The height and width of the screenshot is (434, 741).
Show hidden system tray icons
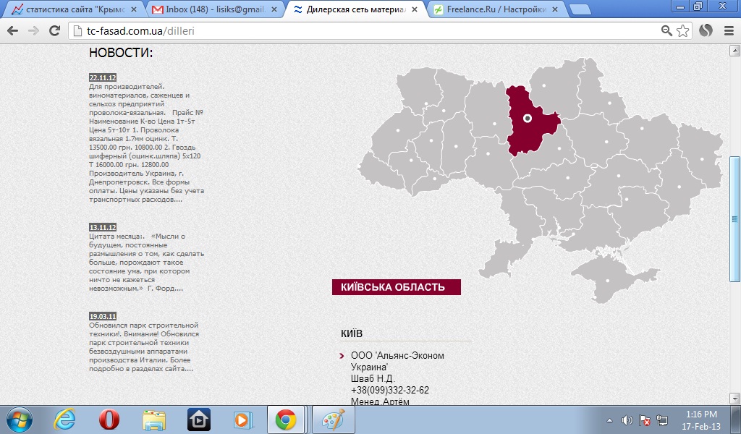609,420
